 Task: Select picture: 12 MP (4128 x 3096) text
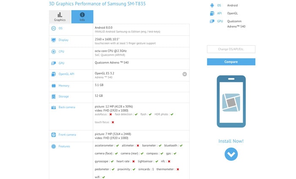tap(114, 107)
